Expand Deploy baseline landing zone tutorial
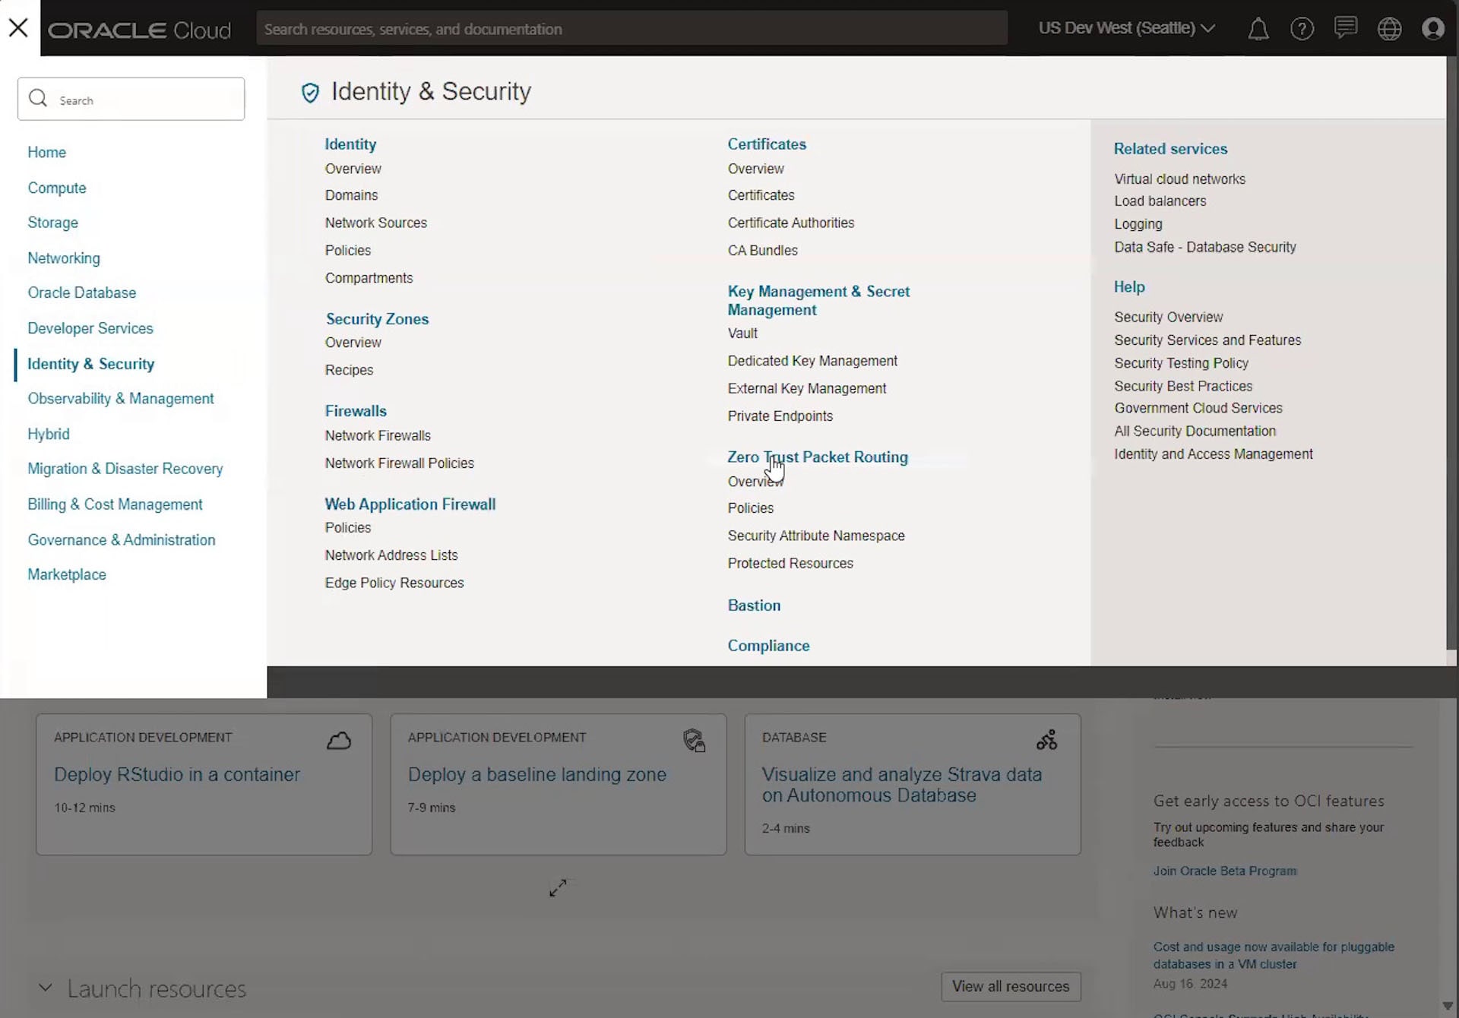The image size is (1459, 1018). point(558,887)
